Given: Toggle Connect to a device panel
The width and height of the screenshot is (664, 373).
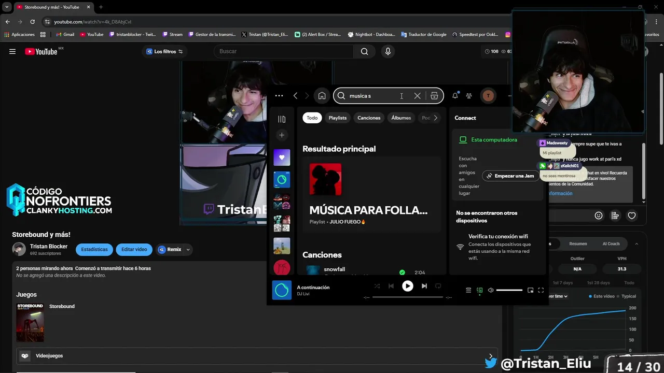Looking at the screenshot, I should 480,290.
